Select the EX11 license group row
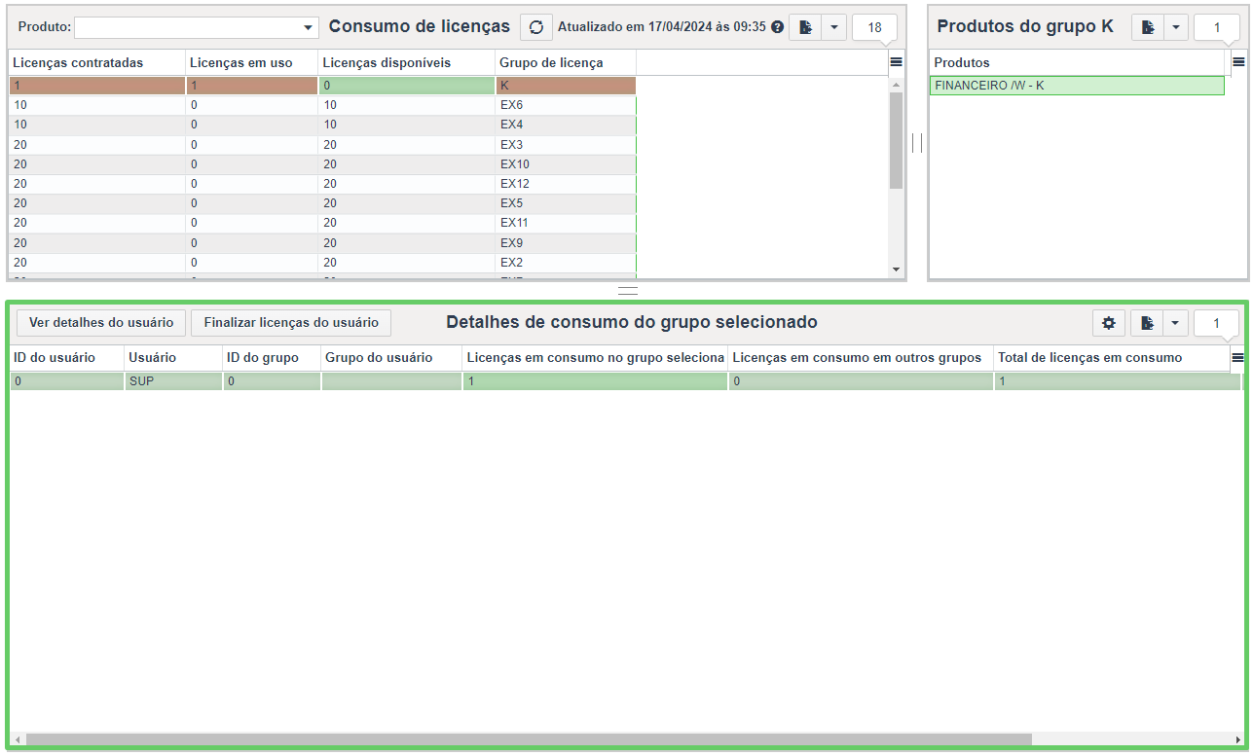 tap(322, 223)
